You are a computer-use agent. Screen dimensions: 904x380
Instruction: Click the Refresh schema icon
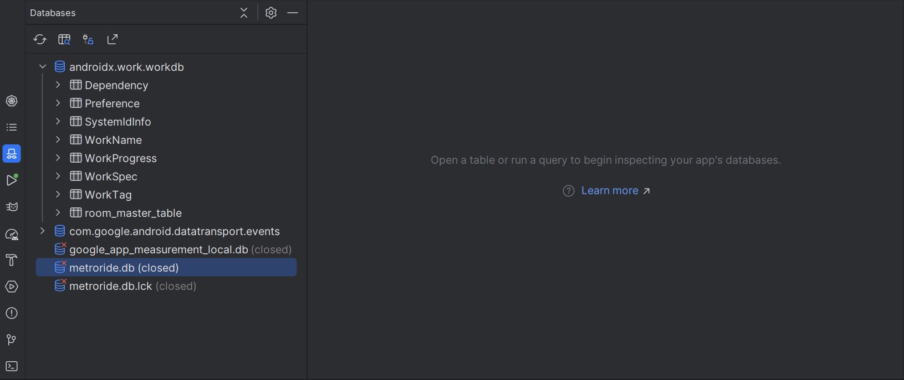[40, 39]
